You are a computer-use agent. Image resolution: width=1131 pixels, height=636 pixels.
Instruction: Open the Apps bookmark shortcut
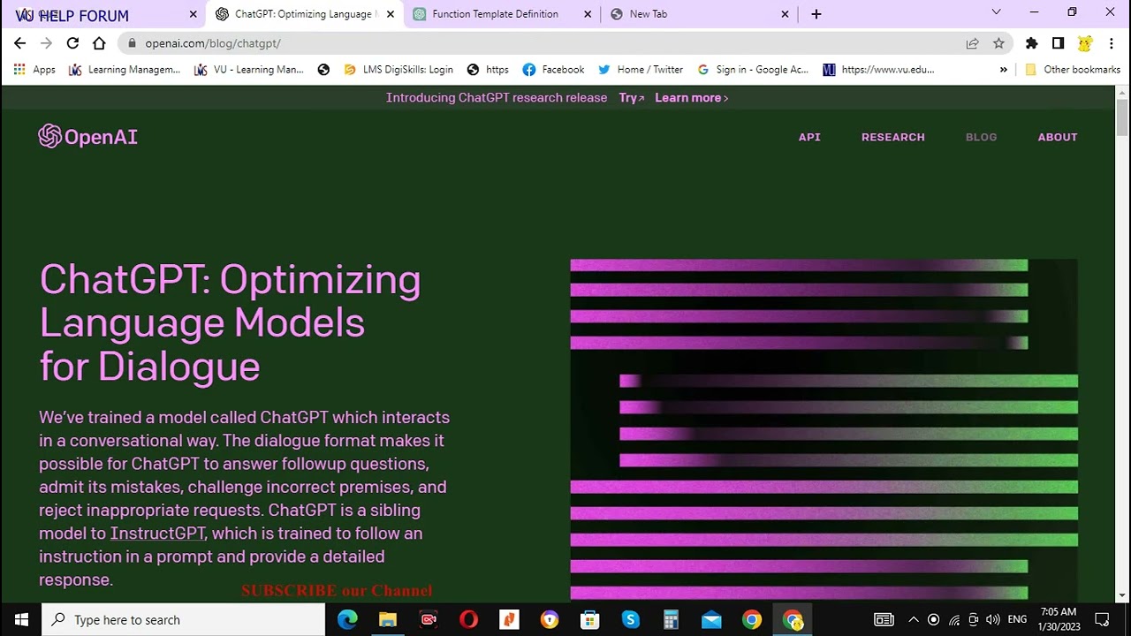tap(34, 69)
